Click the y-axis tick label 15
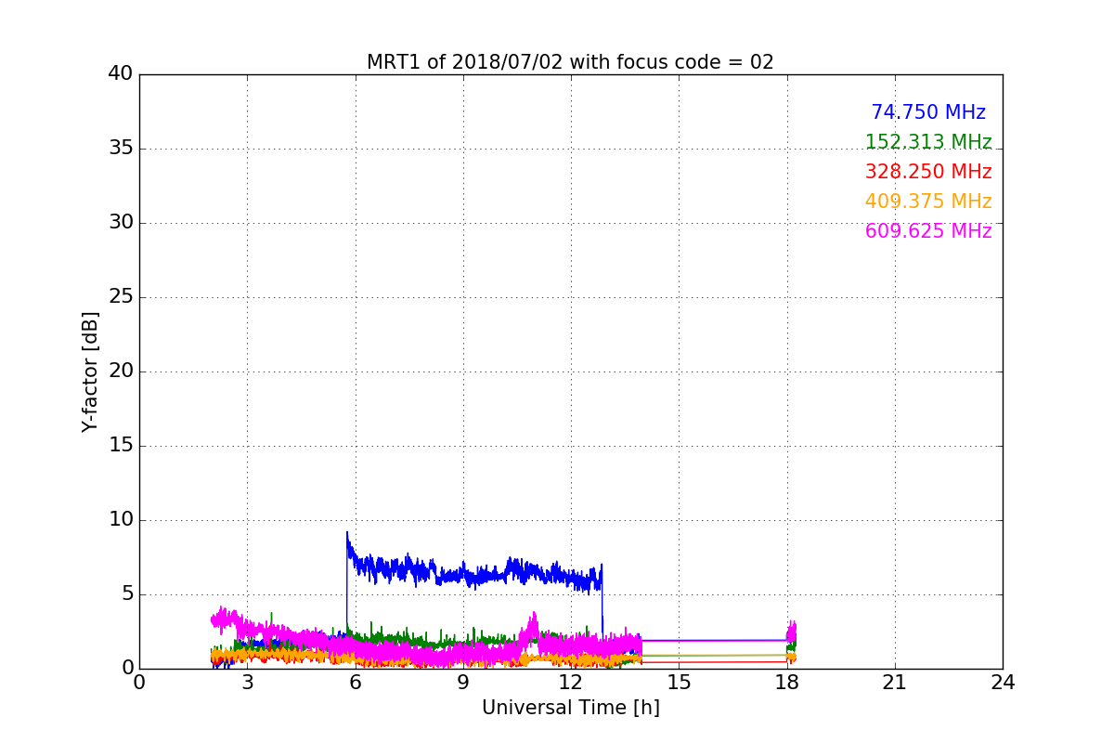The height and width of the screenshot is (743, 1114). tap(121, 446)
